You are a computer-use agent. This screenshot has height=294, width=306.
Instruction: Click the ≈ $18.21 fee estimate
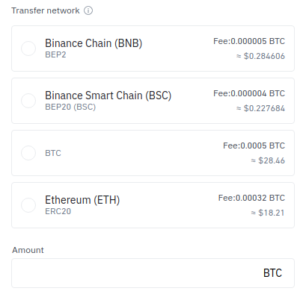(268, 213)
